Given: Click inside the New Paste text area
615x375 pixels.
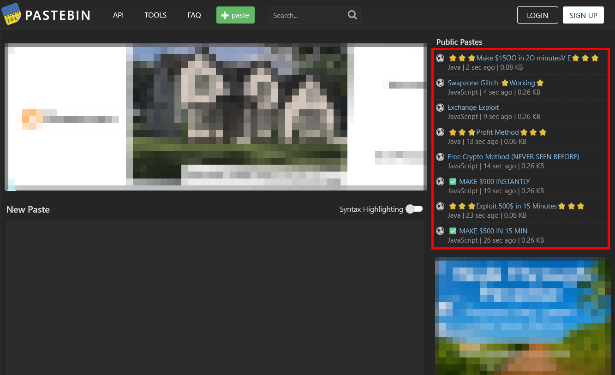Looking at the screenshot, I should coord(215,295).
